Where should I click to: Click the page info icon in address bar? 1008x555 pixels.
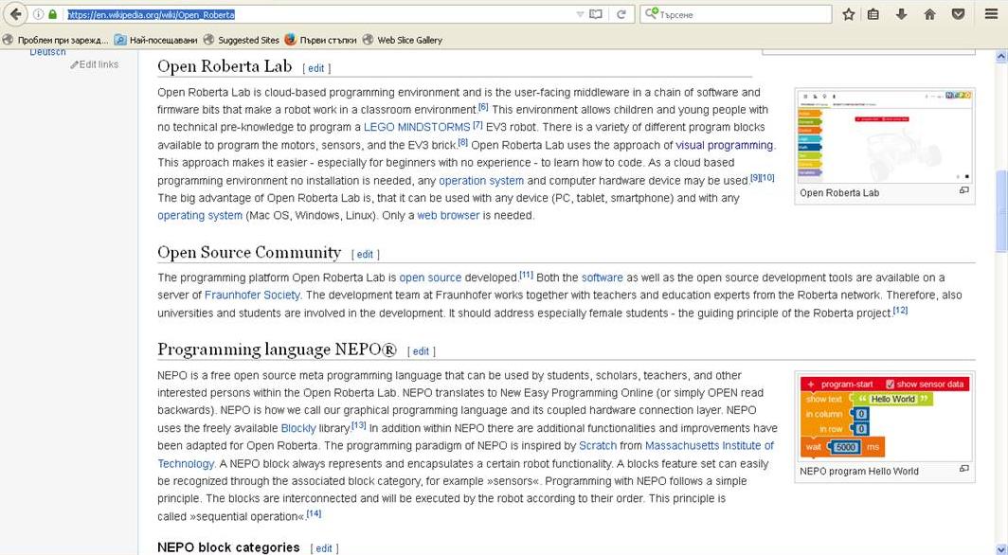click(x=38, y=14)
